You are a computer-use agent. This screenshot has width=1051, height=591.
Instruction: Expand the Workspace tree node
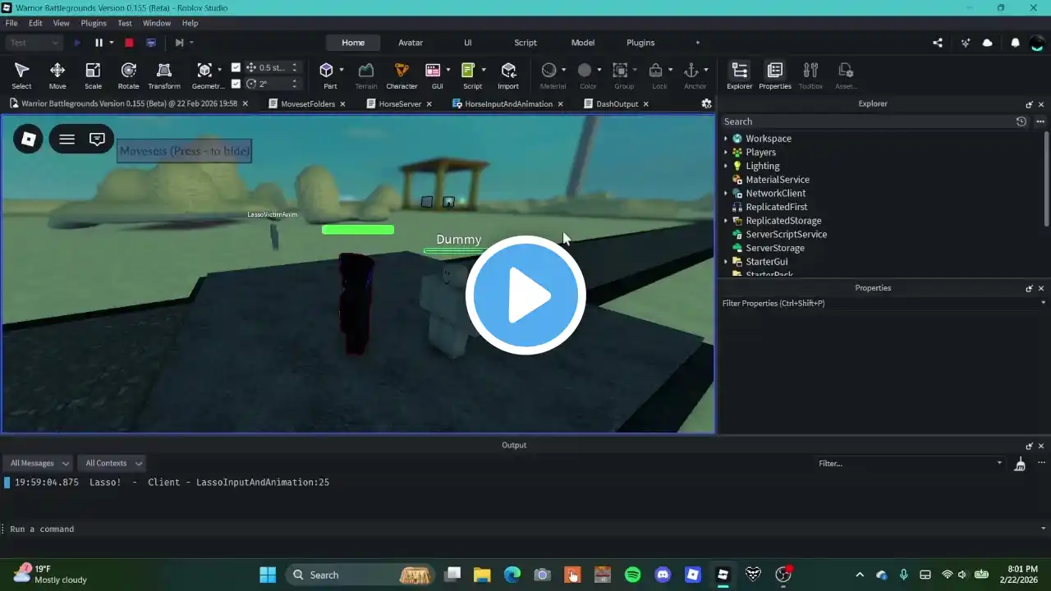tap(726, 139)
